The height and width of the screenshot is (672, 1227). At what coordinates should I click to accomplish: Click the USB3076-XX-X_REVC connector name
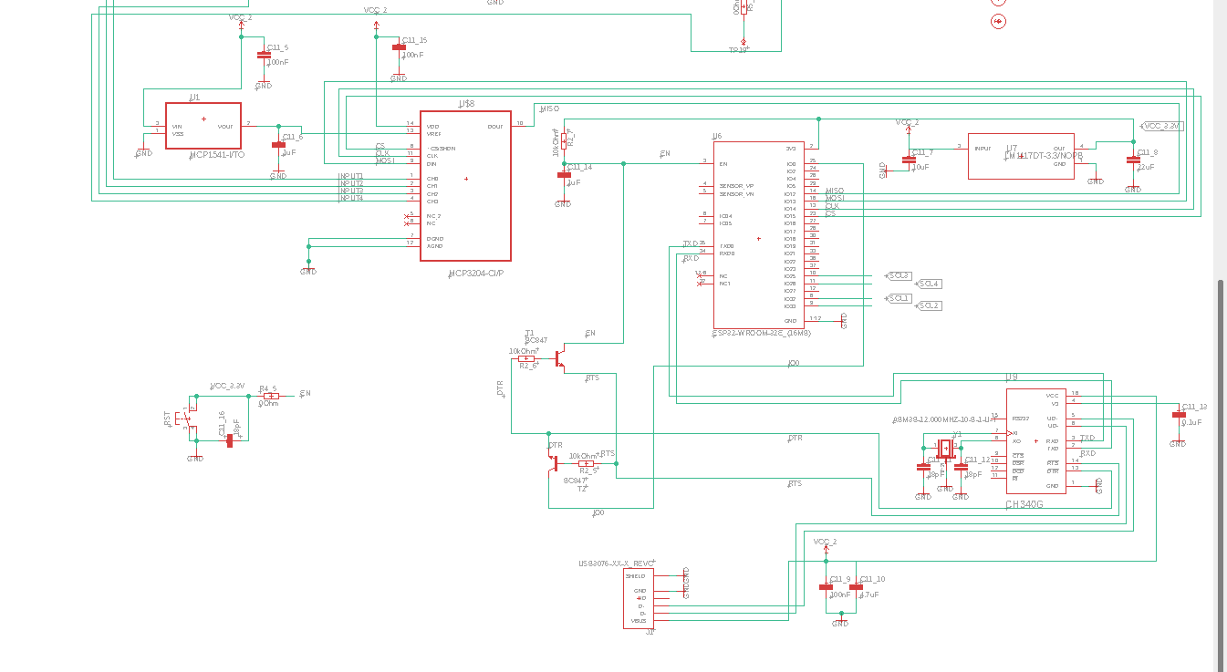(x=617, y=563)
